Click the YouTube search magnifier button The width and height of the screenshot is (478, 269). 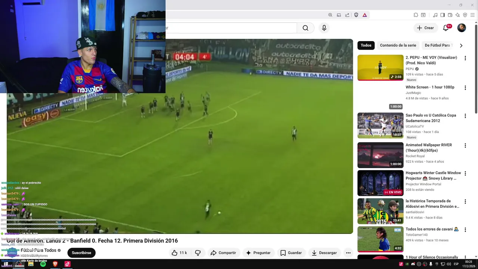click(305, 28)
